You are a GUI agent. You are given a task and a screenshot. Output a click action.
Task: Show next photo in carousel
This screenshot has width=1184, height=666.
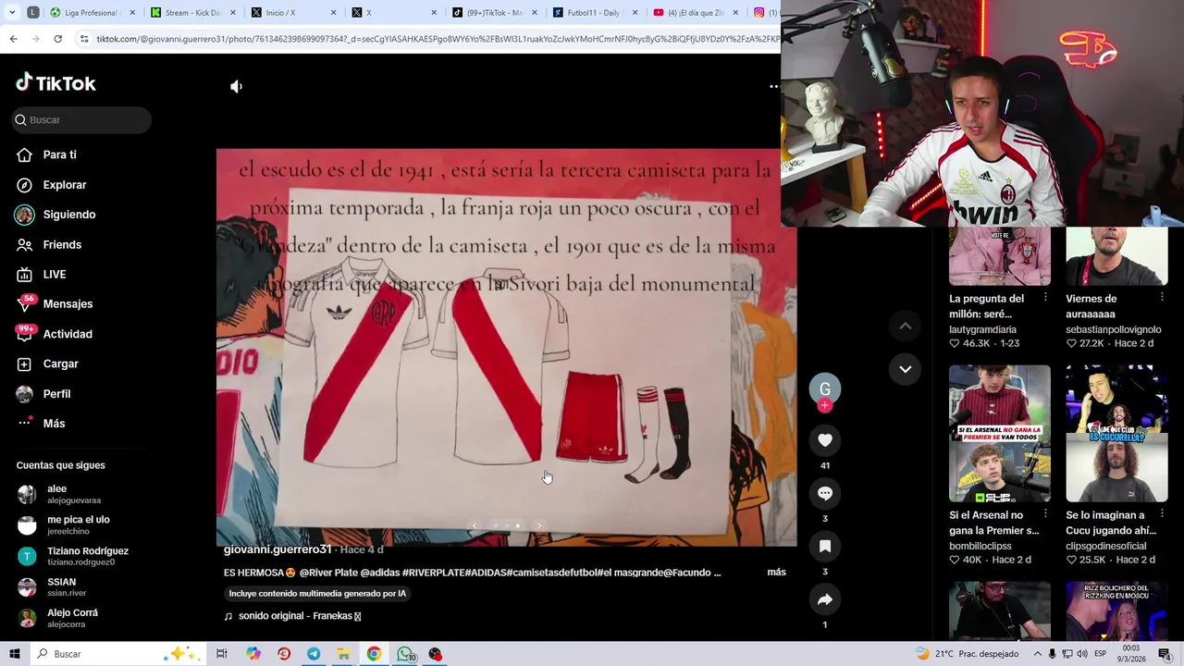click(x=539, y=525)
